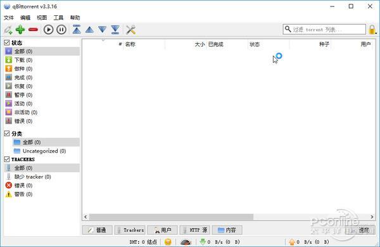Click the padlock lock UI icon
Viewport: 380px width, 247px height.
[372, 30]
